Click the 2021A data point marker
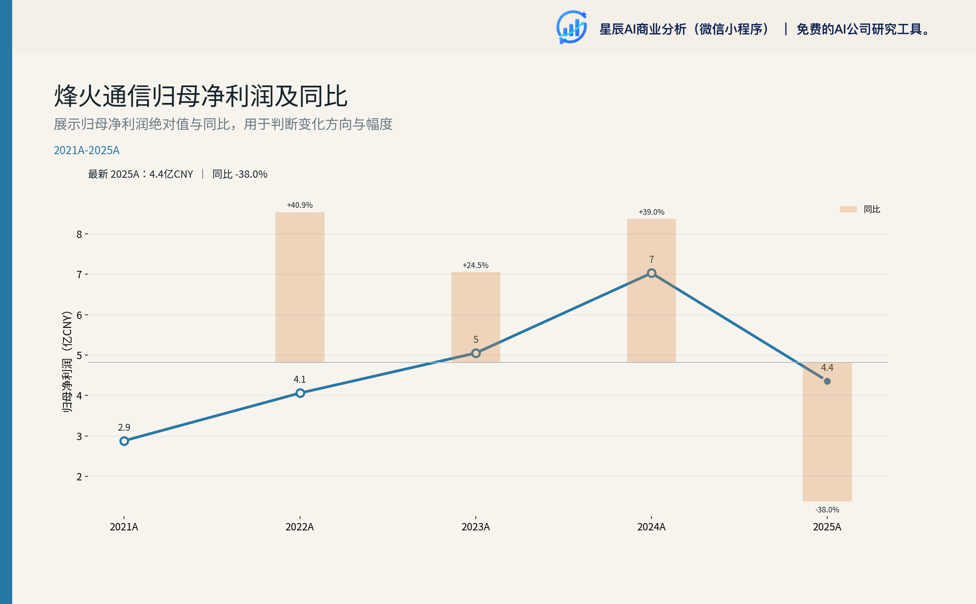 124,441
